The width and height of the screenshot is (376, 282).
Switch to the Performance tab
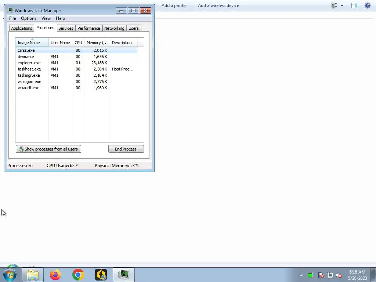point(89,28)
